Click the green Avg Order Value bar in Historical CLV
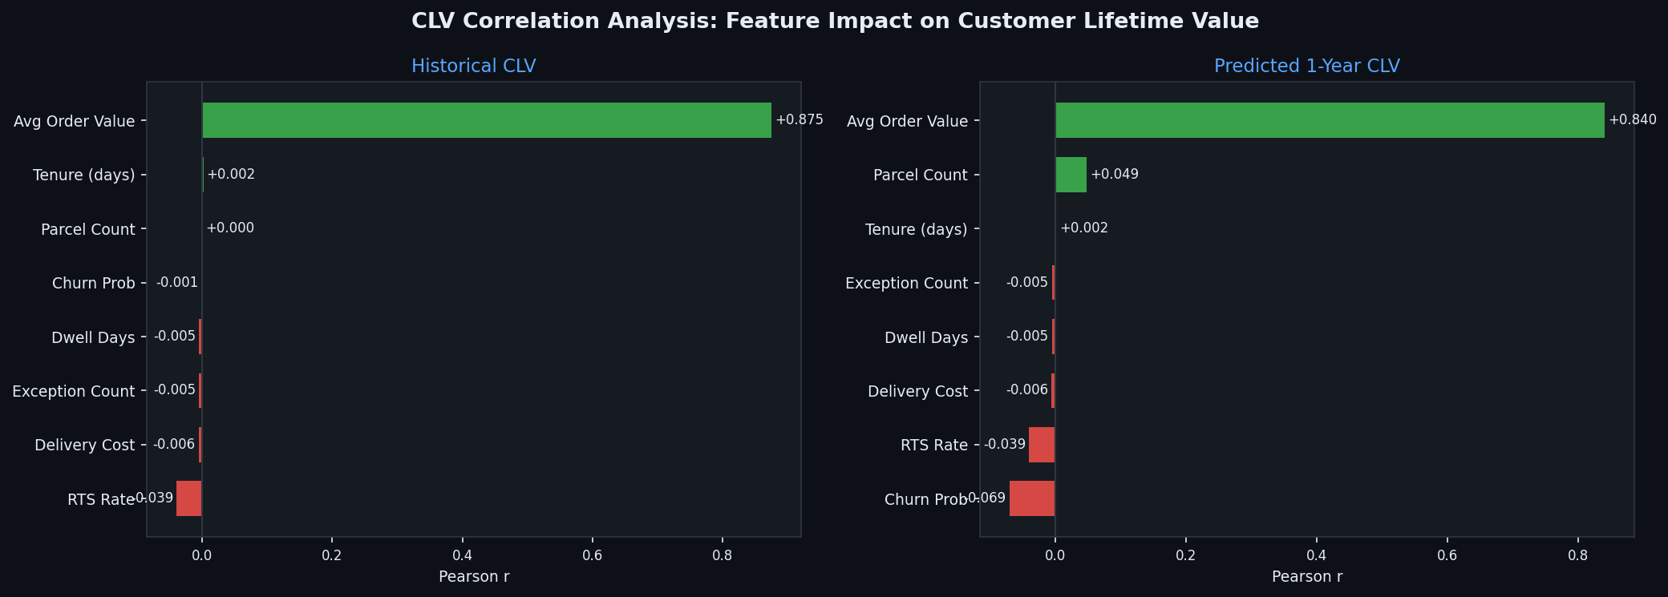This screenshot has width=1668, height=597. click(x=487, y=120)
